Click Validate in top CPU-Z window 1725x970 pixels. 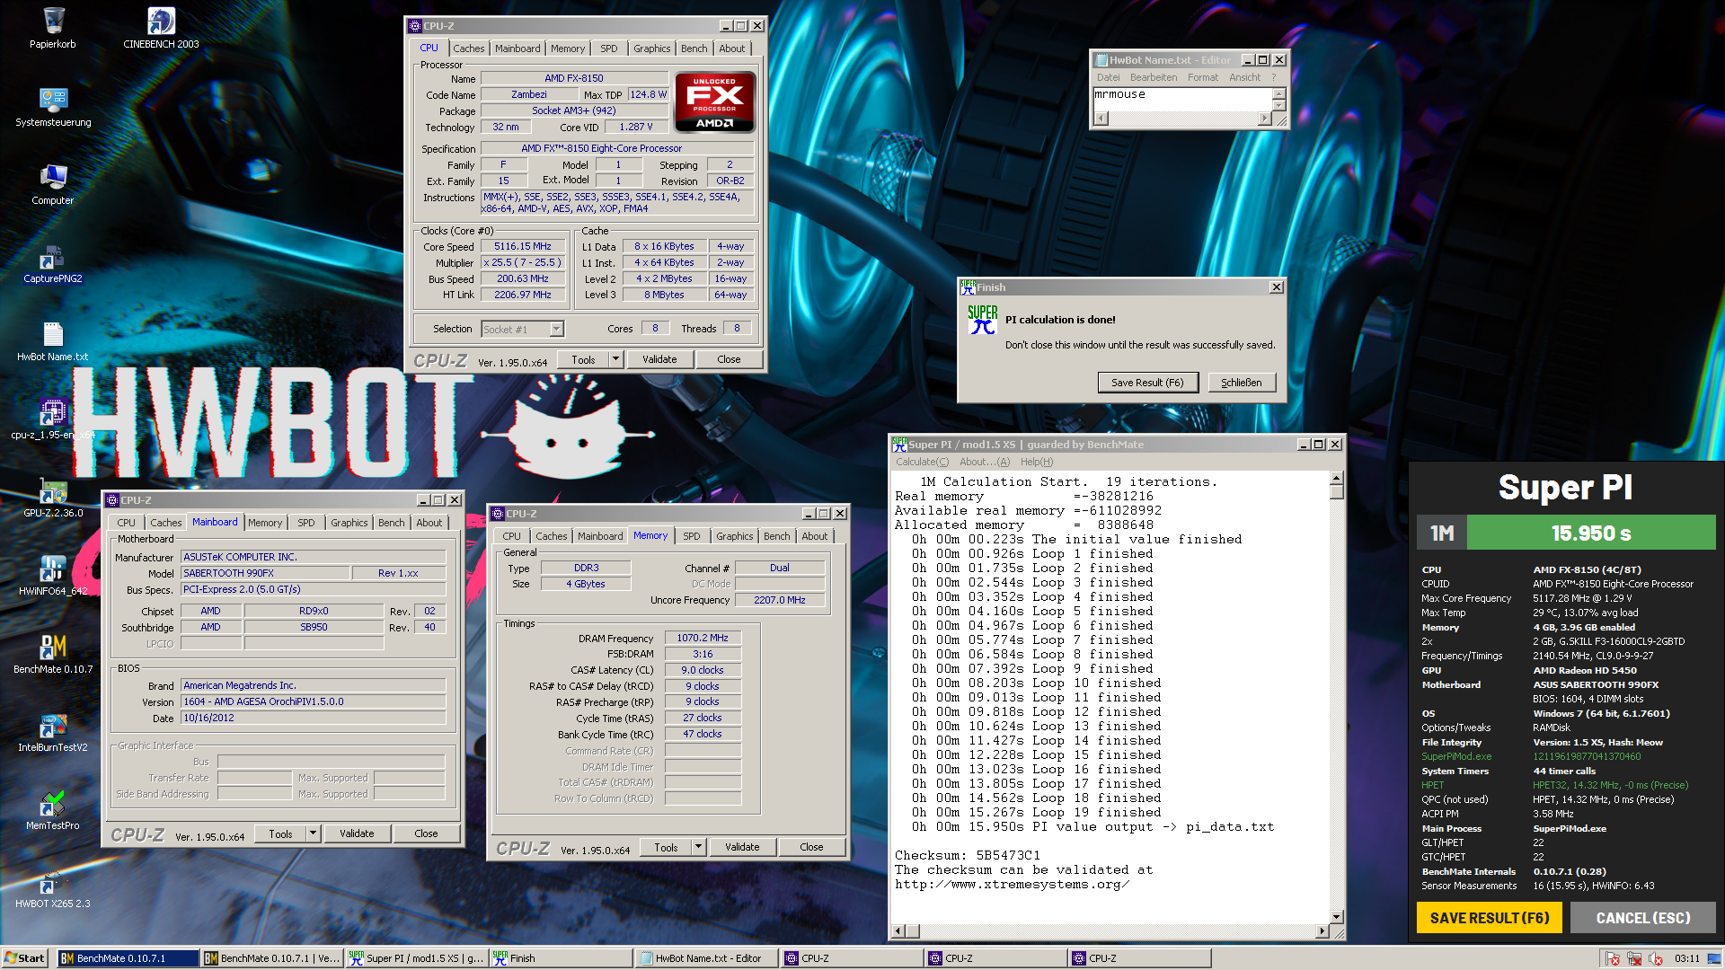click(x=659, y=359)
